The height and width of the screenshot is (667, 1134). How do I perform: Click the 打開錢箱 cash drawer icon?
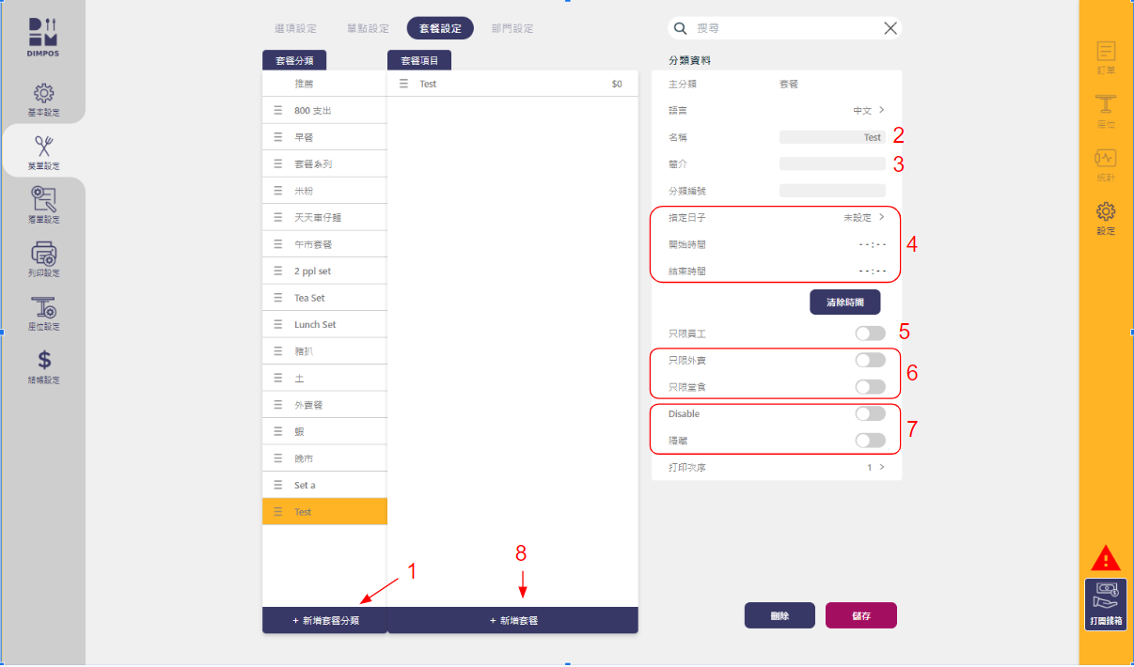[x=1106, y=603]
